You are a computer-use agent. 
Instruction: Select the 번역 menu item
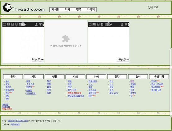click(79, 10)
